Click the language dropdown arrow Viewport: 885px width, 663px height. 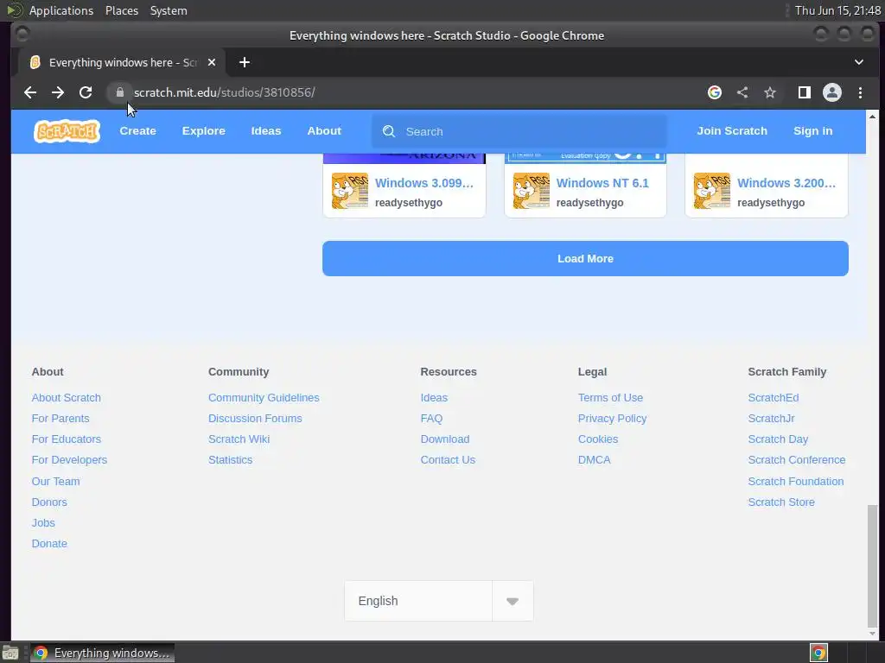pos(513,602)
